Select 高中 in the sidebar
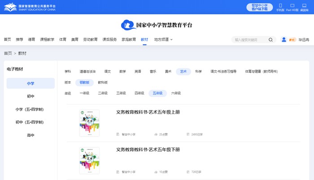 tap(31, 135)
